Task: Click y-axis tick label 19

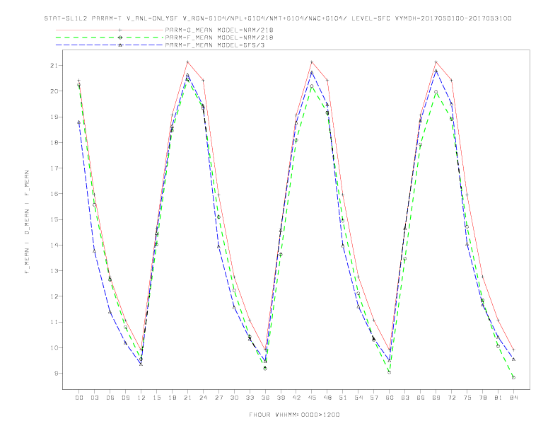Action: 54,117
